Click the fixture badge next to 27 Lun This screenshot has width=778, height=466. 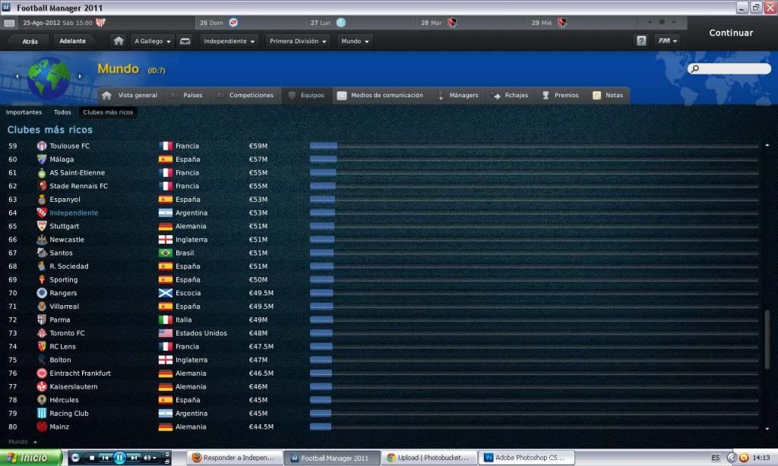click(x=341, y=23)
